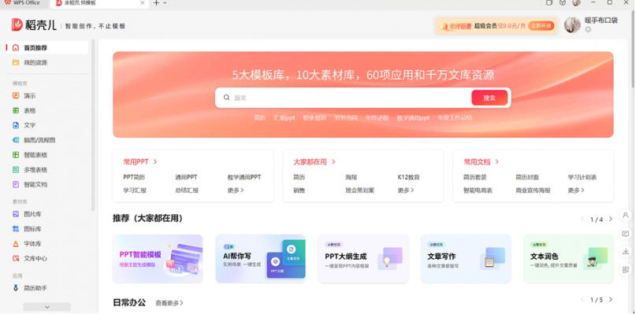Open the 文章写作 card
Viewport: 636px width, 314px height.
466,258
